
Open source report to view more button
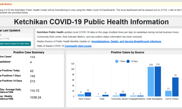coord(15,44)
